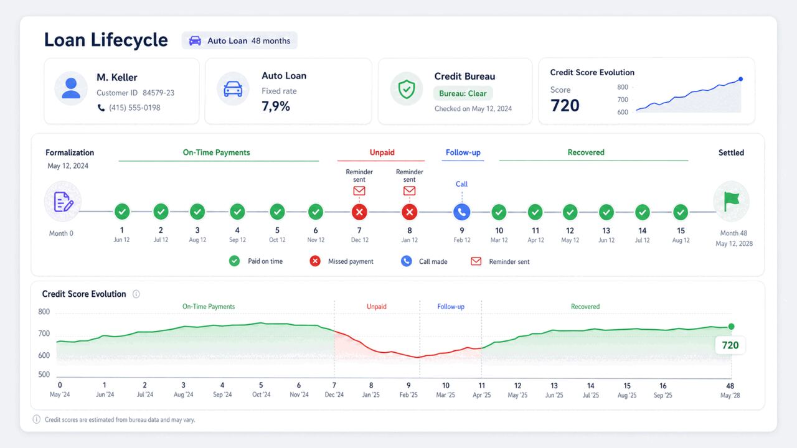Click the May '28 axis label on the chart
The height and width of the screenshot is (448, 797).
(730, 395)
